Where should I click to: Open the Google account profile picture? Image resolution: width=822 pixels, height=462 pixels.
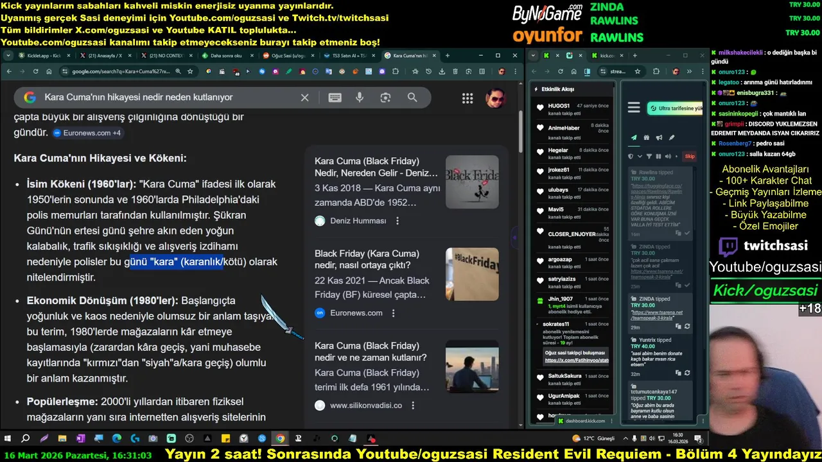coord(494,98)
